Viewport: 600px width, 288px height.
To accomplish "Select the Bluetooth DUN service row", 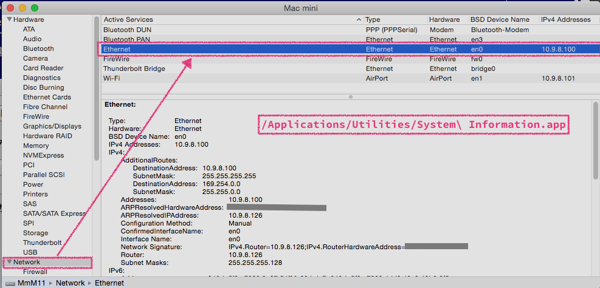I will pyautogui.click(x=350, y=29).
